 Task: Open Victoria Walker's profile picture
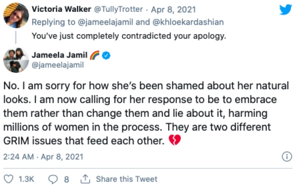pyautogui.click(x=16, y=15)
